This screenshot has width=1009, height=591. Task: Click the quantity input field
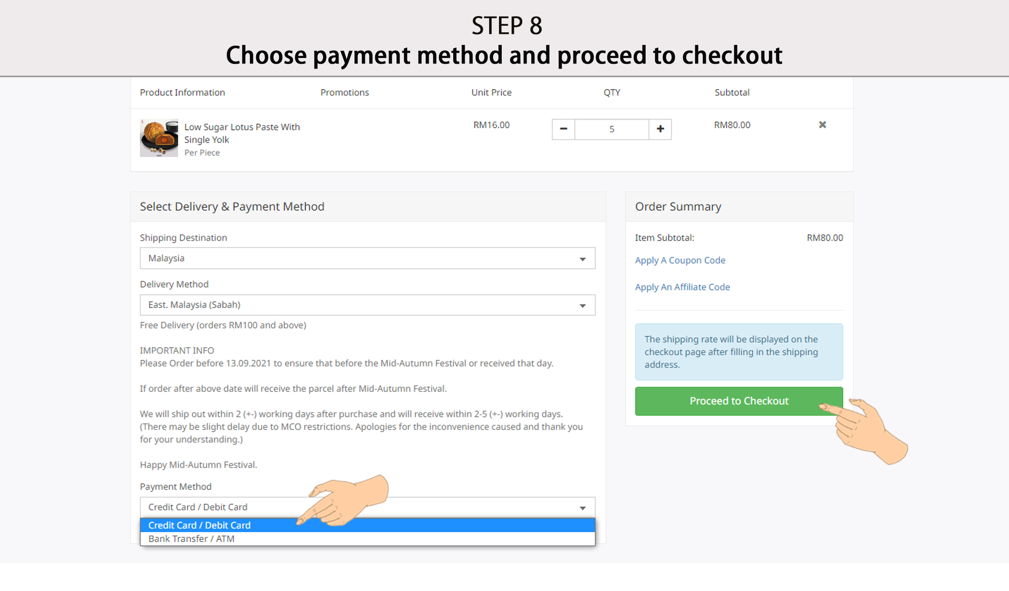coord(611,129)
